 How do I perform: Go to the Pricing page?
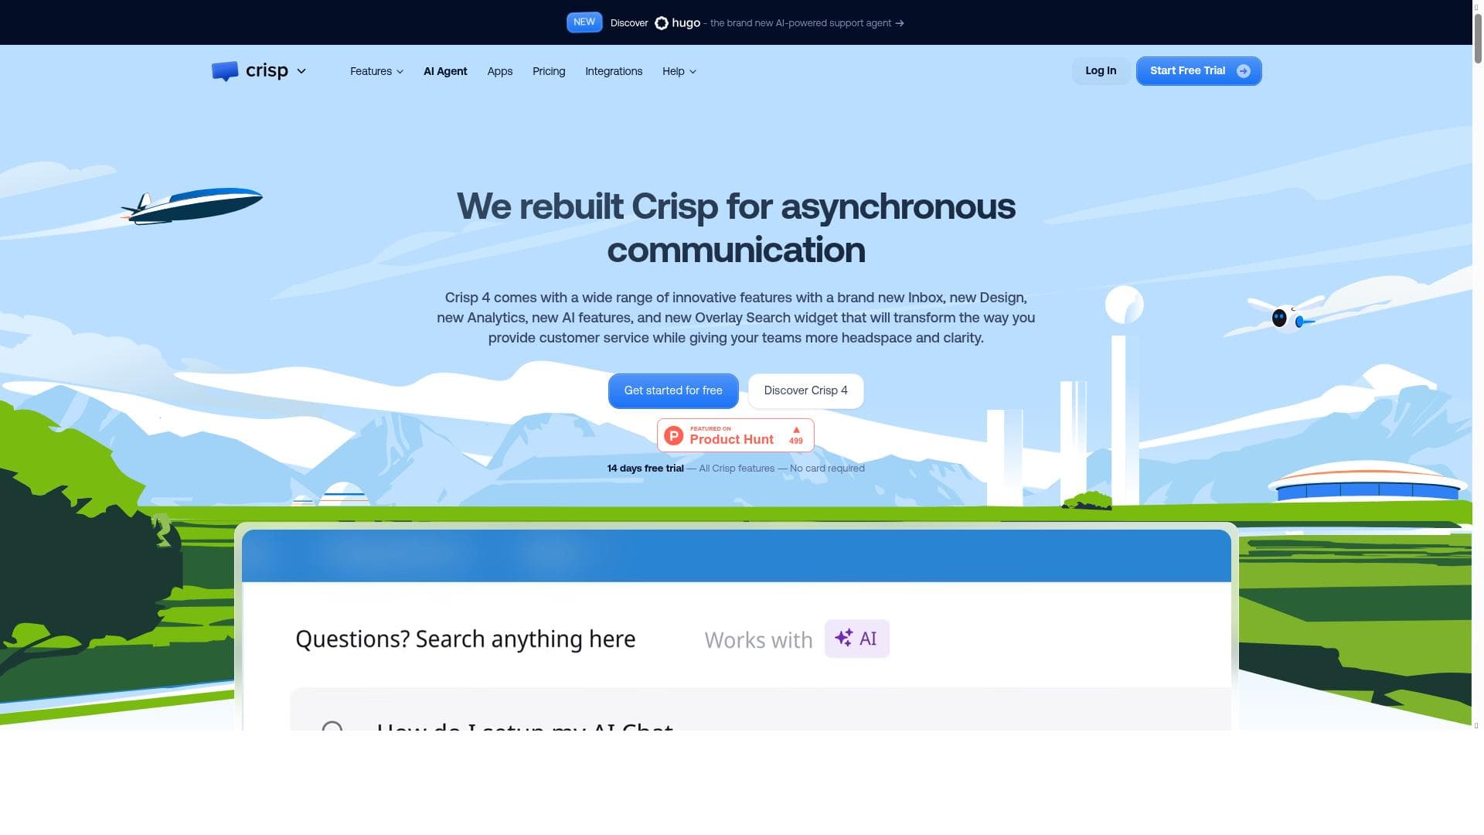549,71
